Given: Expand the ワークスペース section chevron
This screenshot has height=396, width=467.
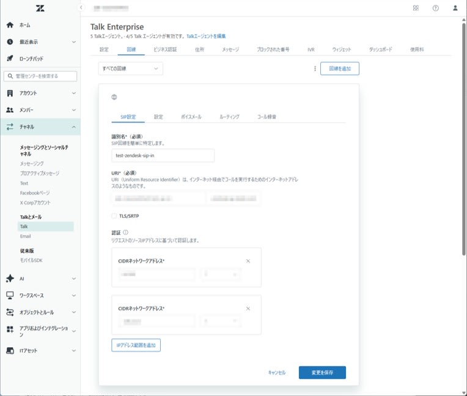Looking at the screenshot, I should [74, 296].
